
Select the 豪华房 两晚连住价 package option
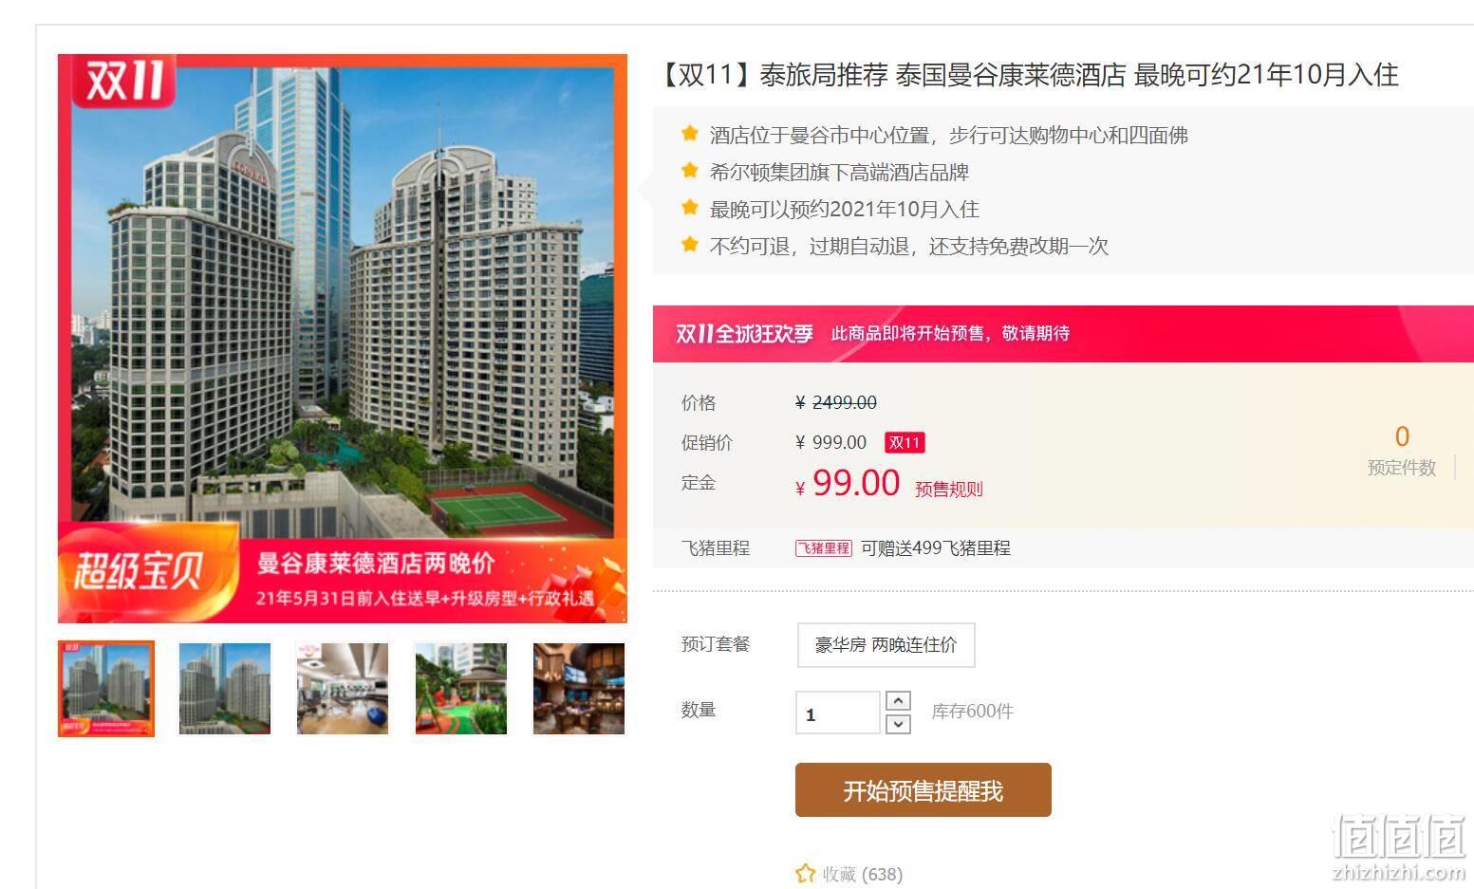[886, 645]
